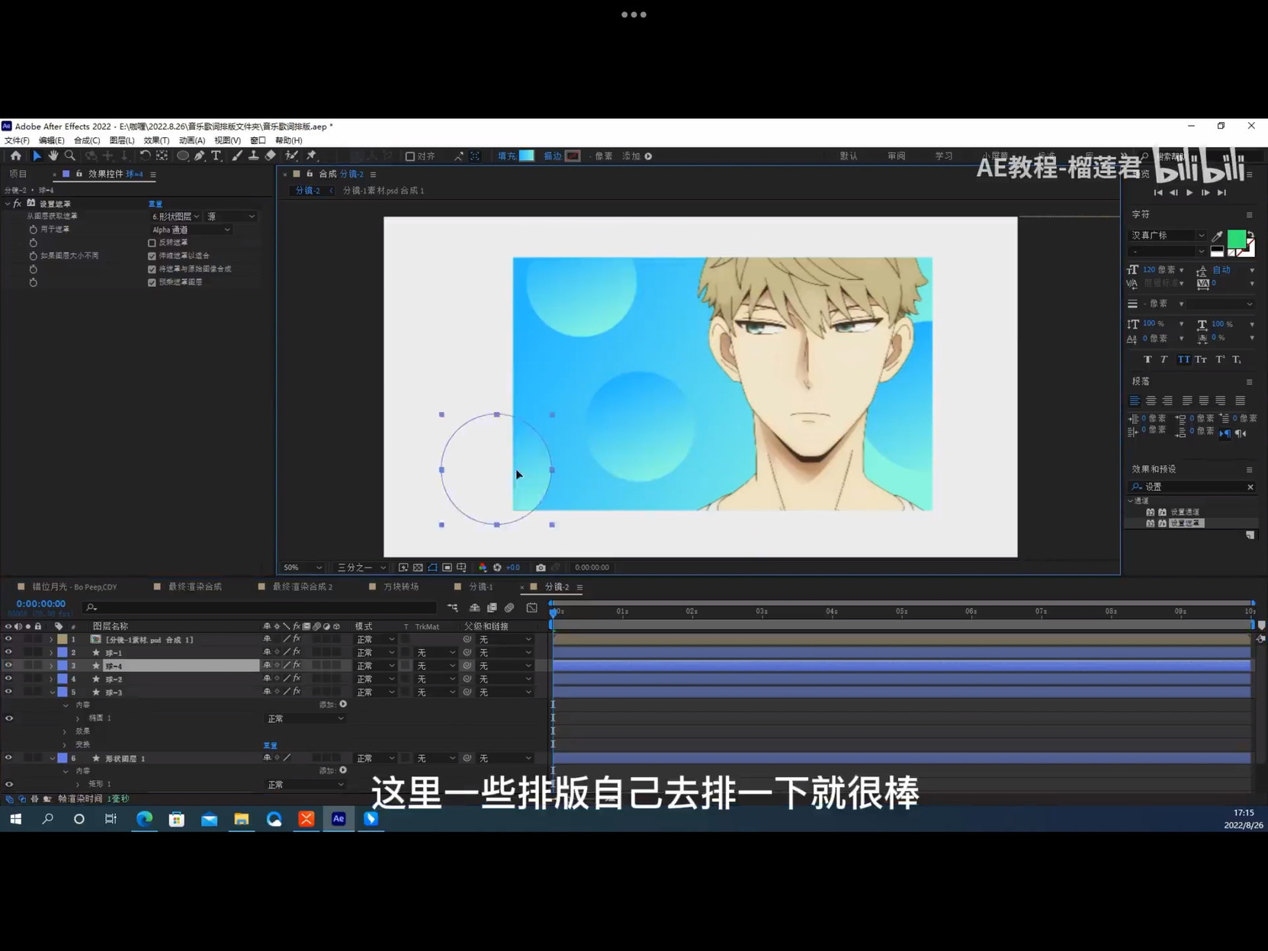
Task: Pick the Brush tool
Action: (x=237, y=156)
